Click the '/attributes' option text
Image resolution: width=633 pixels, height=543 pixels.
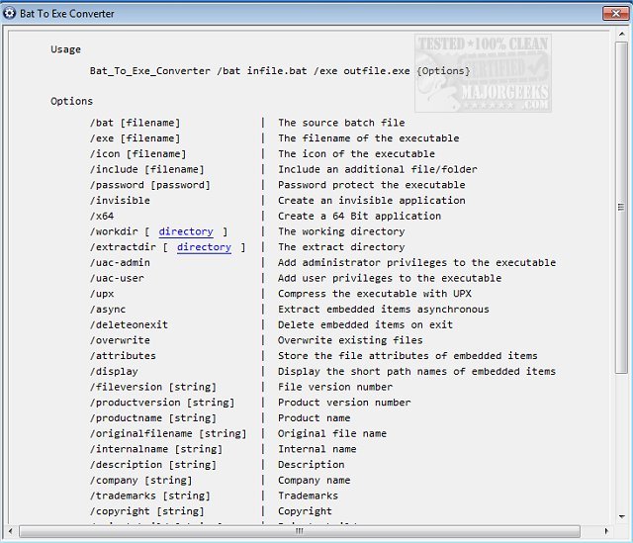point(123,356)
